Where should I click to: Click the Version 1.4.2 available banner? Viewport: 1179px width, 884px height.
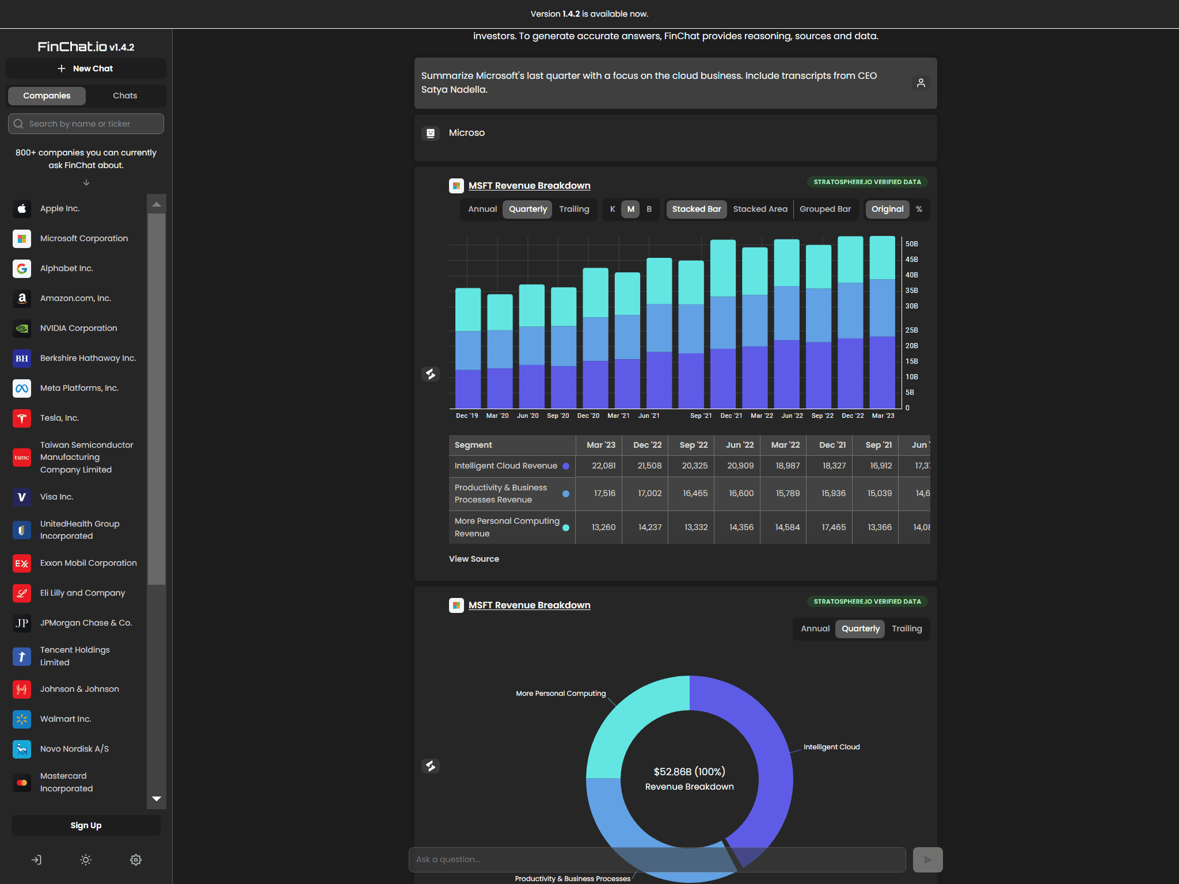coord(589,14)
